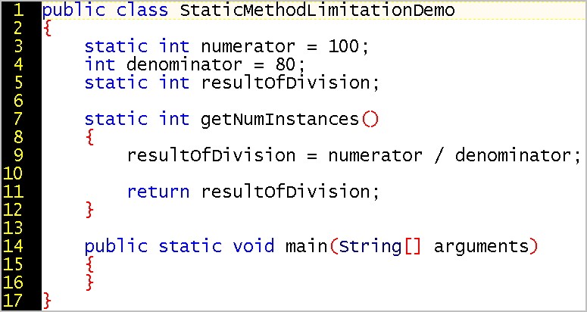Click the return keyword on line 11
This screenshot has height=312, width=587.
158,192
